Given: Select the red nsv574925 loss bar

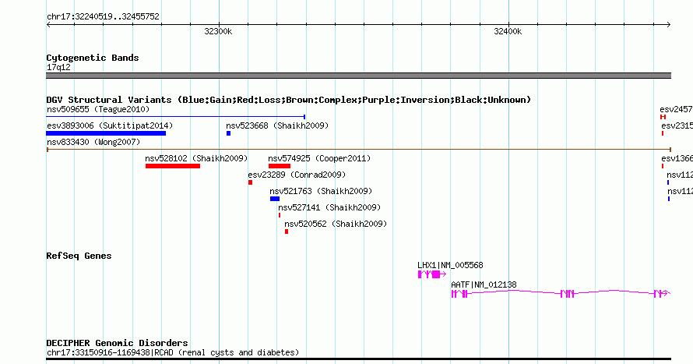Looking at the screenshot, I should 280,166.
